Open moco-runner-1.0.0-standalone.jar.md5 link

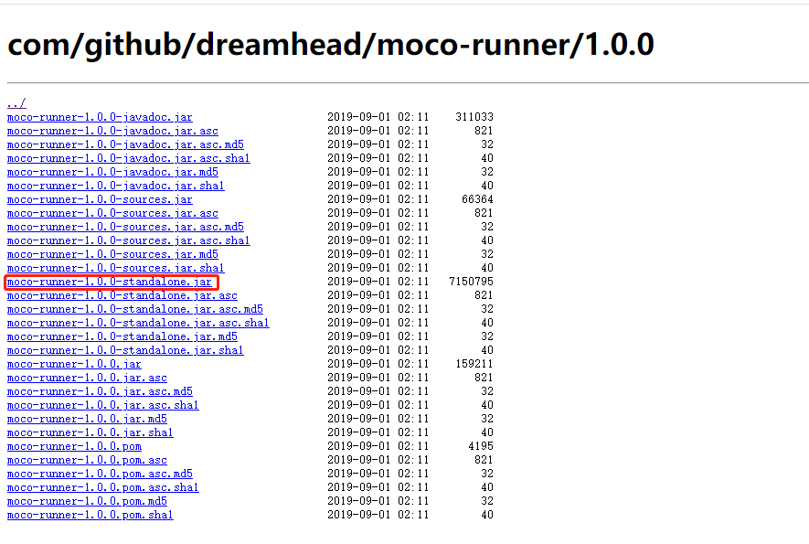pos(122,336)
